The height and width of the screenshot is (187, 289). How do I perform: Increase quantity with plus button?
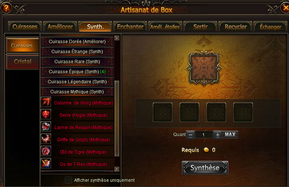pyautogui.click(x=217, y=135)
